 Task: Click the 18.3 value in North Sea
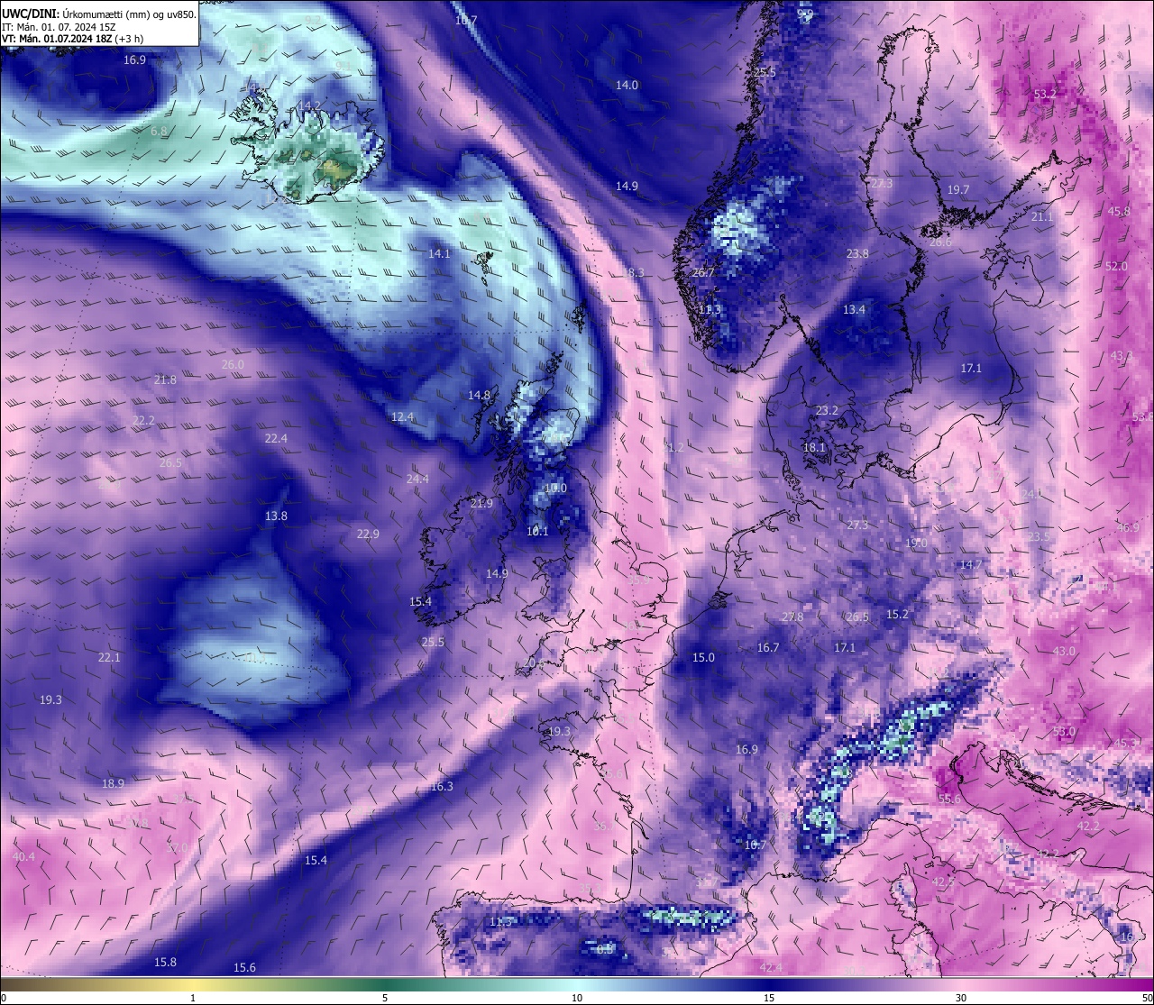[633, 272]
